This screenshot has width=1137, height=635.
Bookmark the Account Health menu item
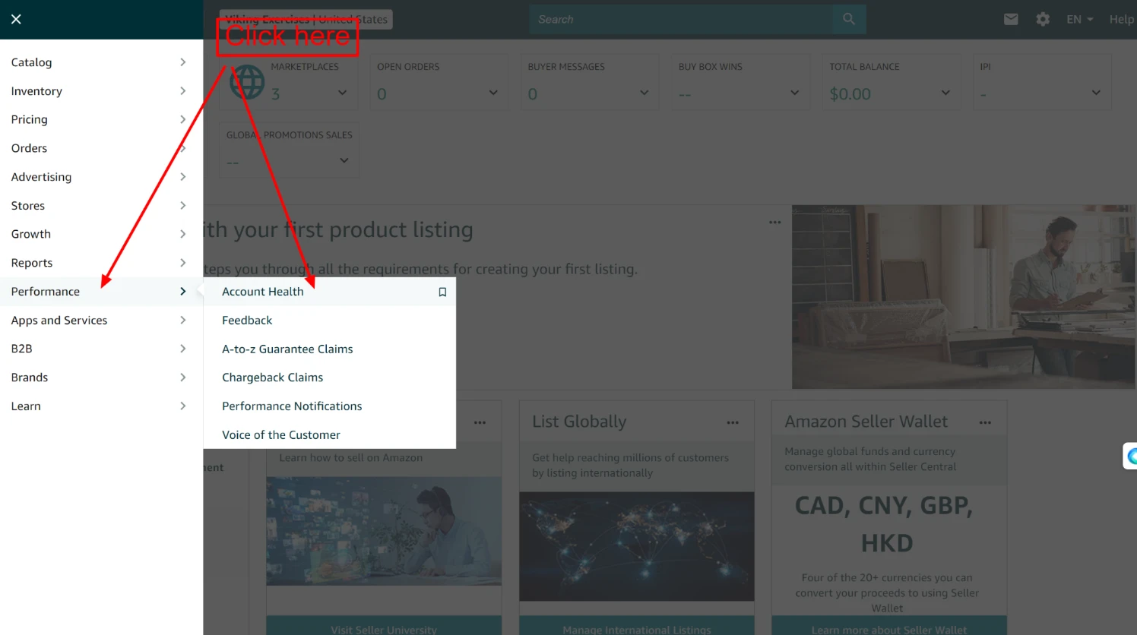[442, 292]
